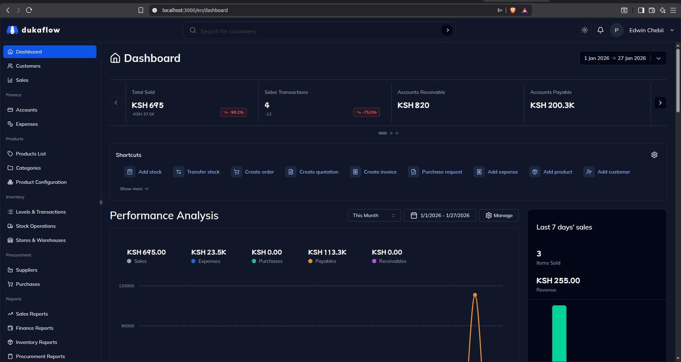This screenshot has height=362, width=681.
Task: Click the Total Sold -98.2% change badge
Action: [234, 112]
